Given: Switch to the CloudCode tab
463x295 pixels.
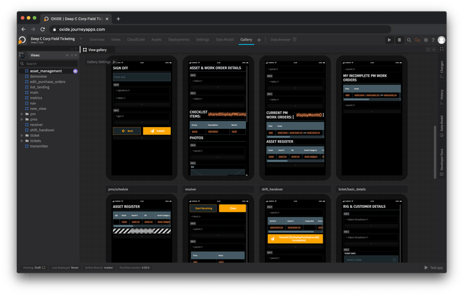Looking at the screenshot, I should point(136,40).
